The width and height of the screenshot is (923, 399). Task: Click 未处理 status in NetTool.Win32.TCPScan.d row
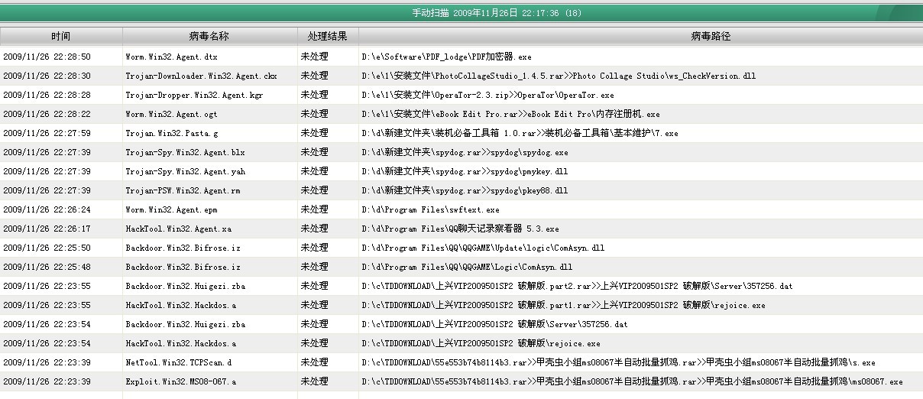tap(314, 362)
